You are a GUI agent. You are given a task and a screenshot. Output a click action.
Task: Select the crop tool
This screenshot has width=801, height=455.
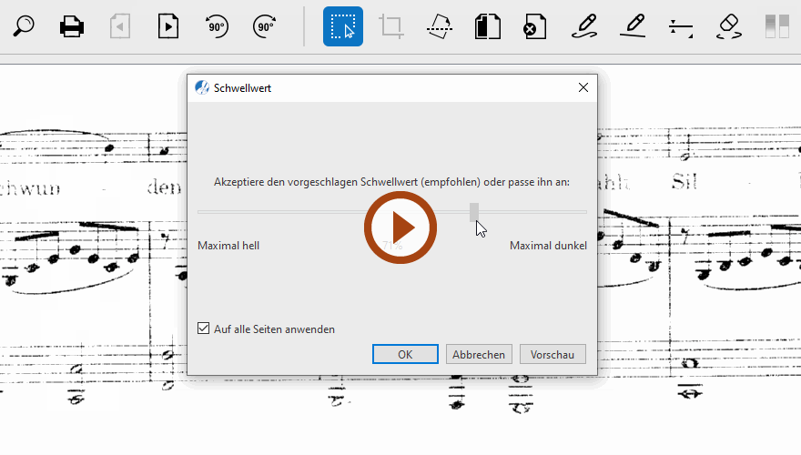click(x=391, y=26)
